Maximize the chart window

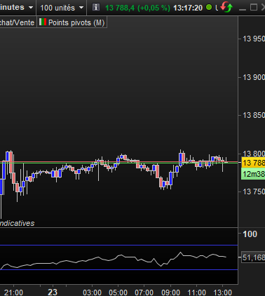click(254, 7)
